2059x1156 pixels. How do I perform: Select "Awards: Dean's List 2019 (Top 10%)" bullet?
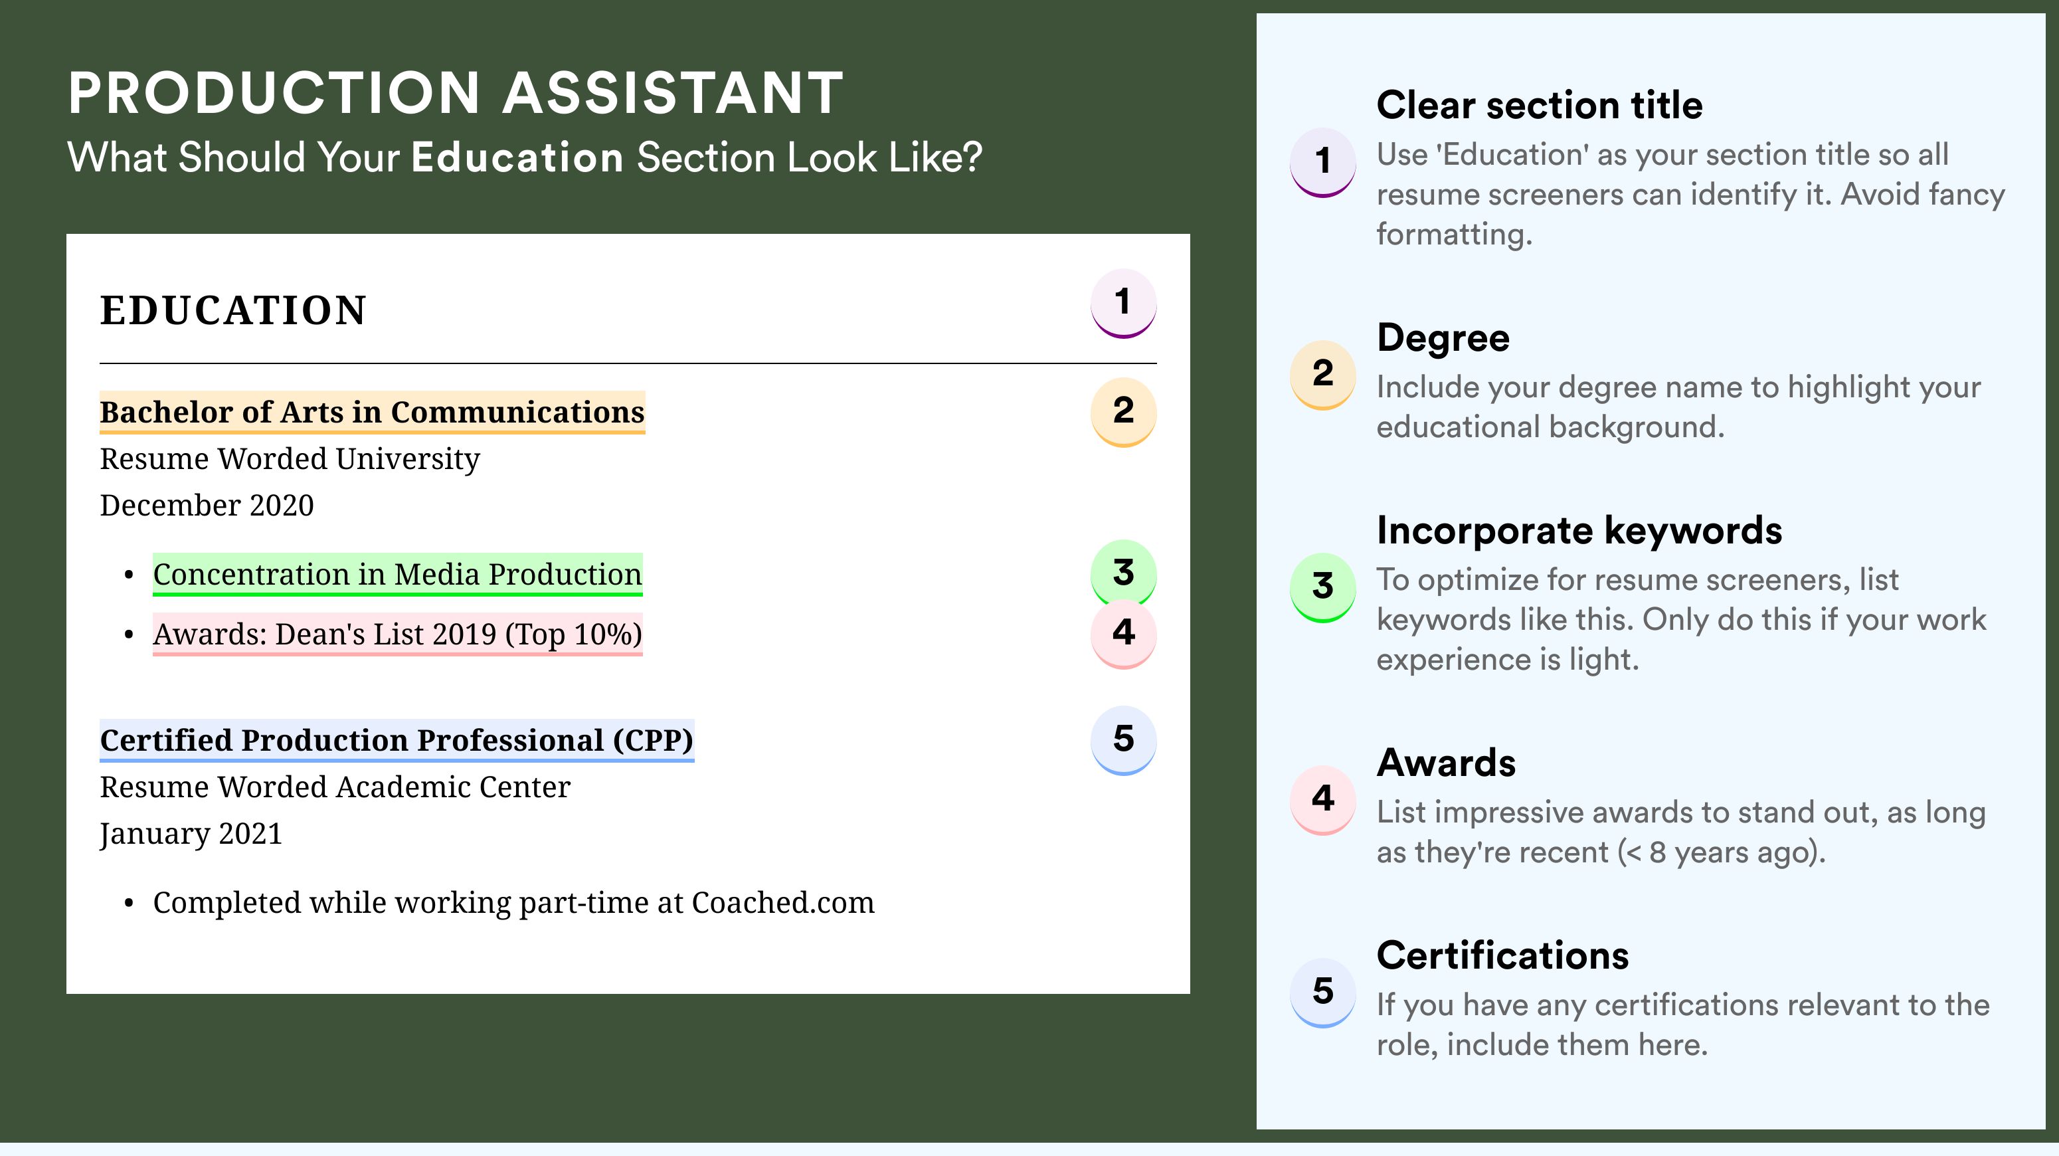tap(397, 634)
